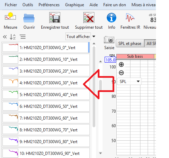The width and height of the screenshot is (169, 158).
Task: Open the Faire un don menu
Action: [115, 5]
